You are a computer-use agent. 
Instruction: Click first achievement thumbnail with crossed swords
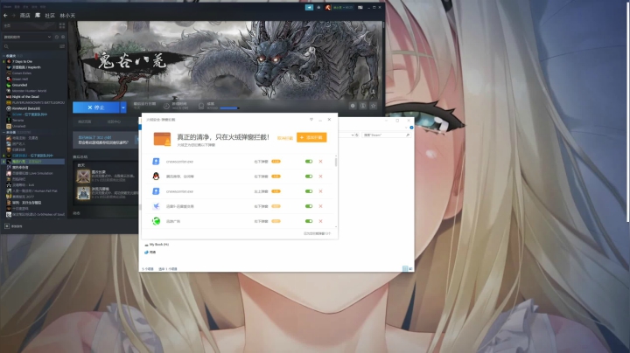tap(84, 176)
